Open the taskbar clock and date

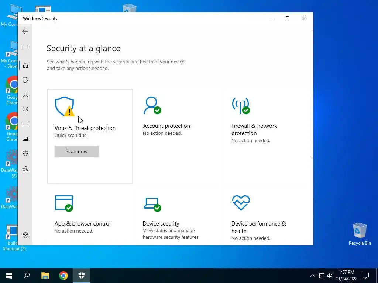coord(347,276)
